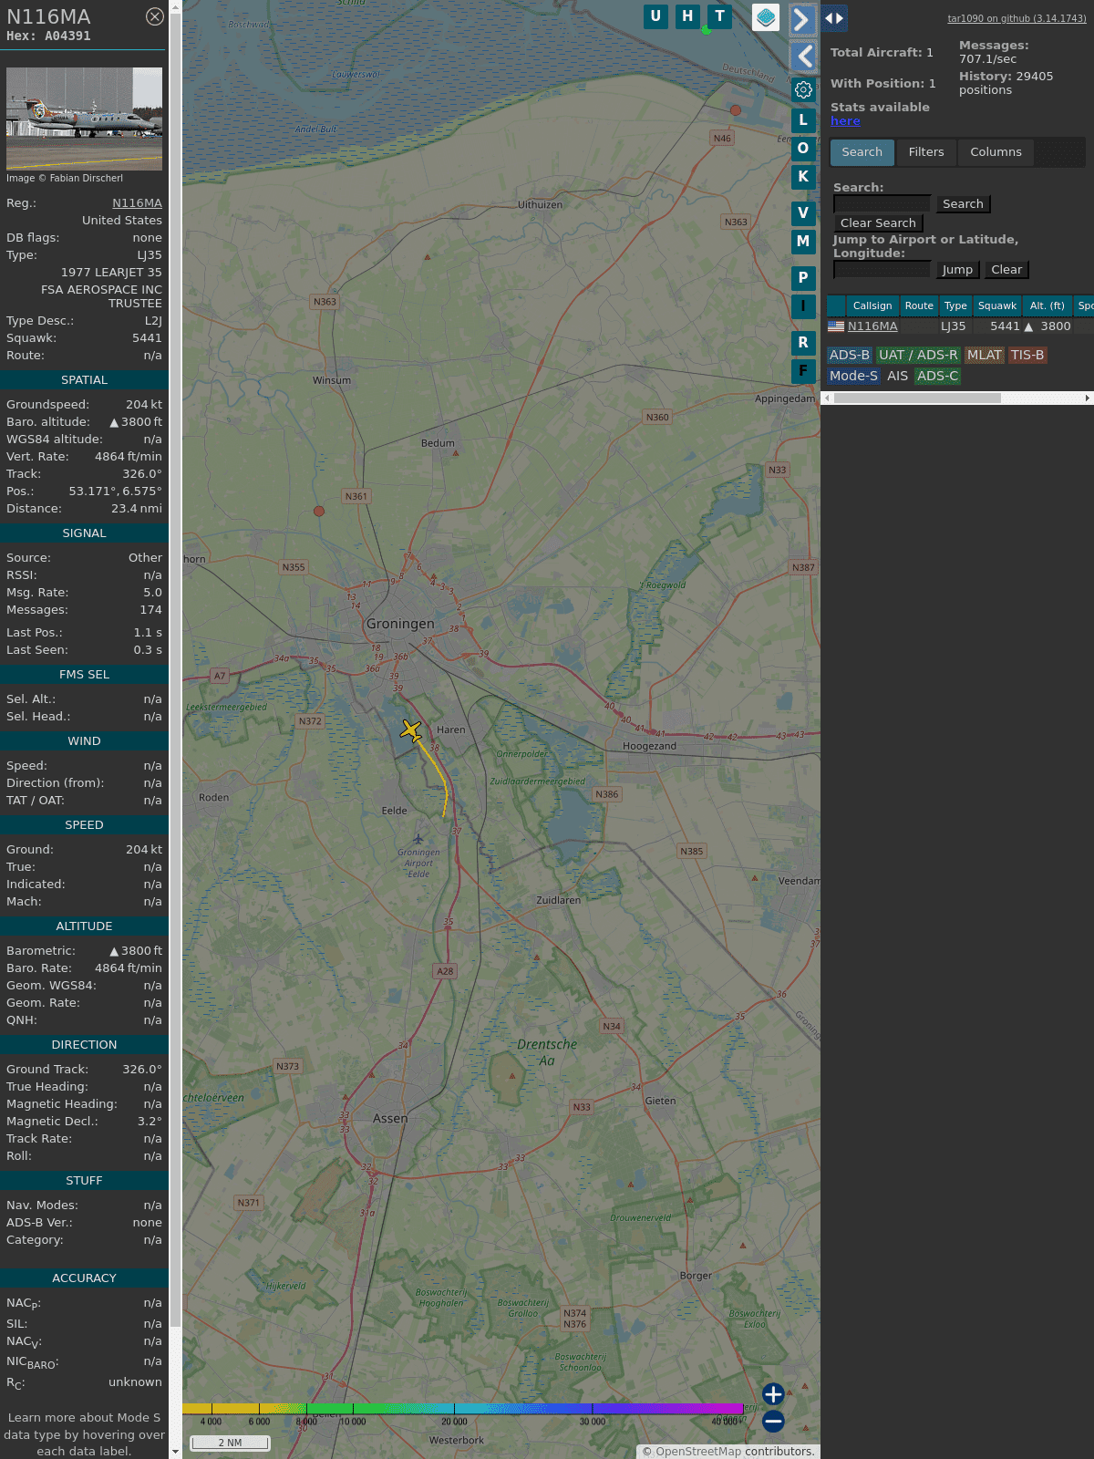Click the yellow aircraft icon on map

click(411, 730)
